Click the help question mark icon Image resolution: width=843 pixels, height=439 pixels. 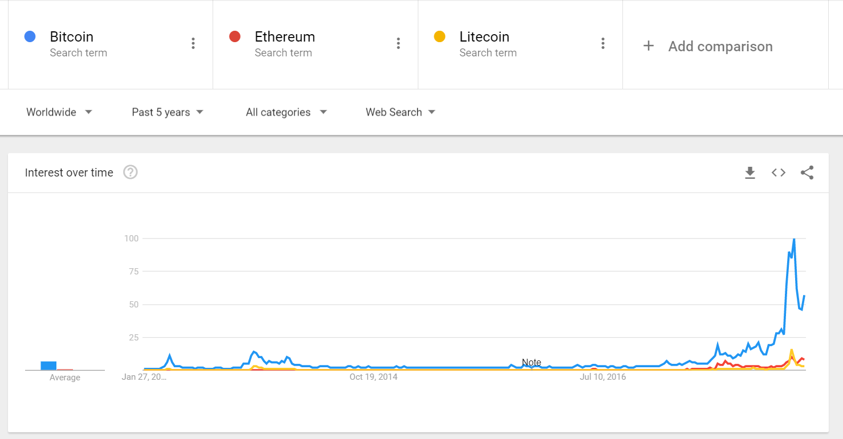pos(131,172)
